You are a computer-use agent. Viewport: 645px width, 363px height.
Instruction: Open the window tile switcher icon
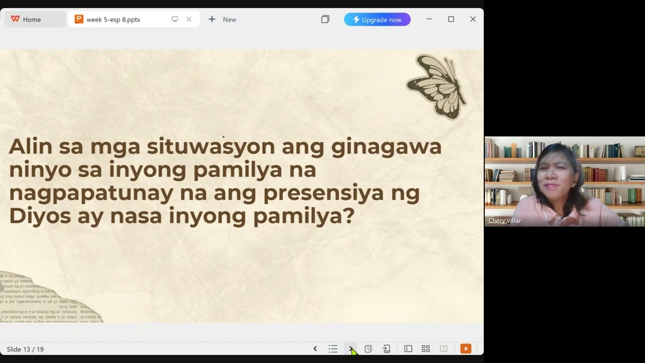pyautogui.click(x=325, y=19)
